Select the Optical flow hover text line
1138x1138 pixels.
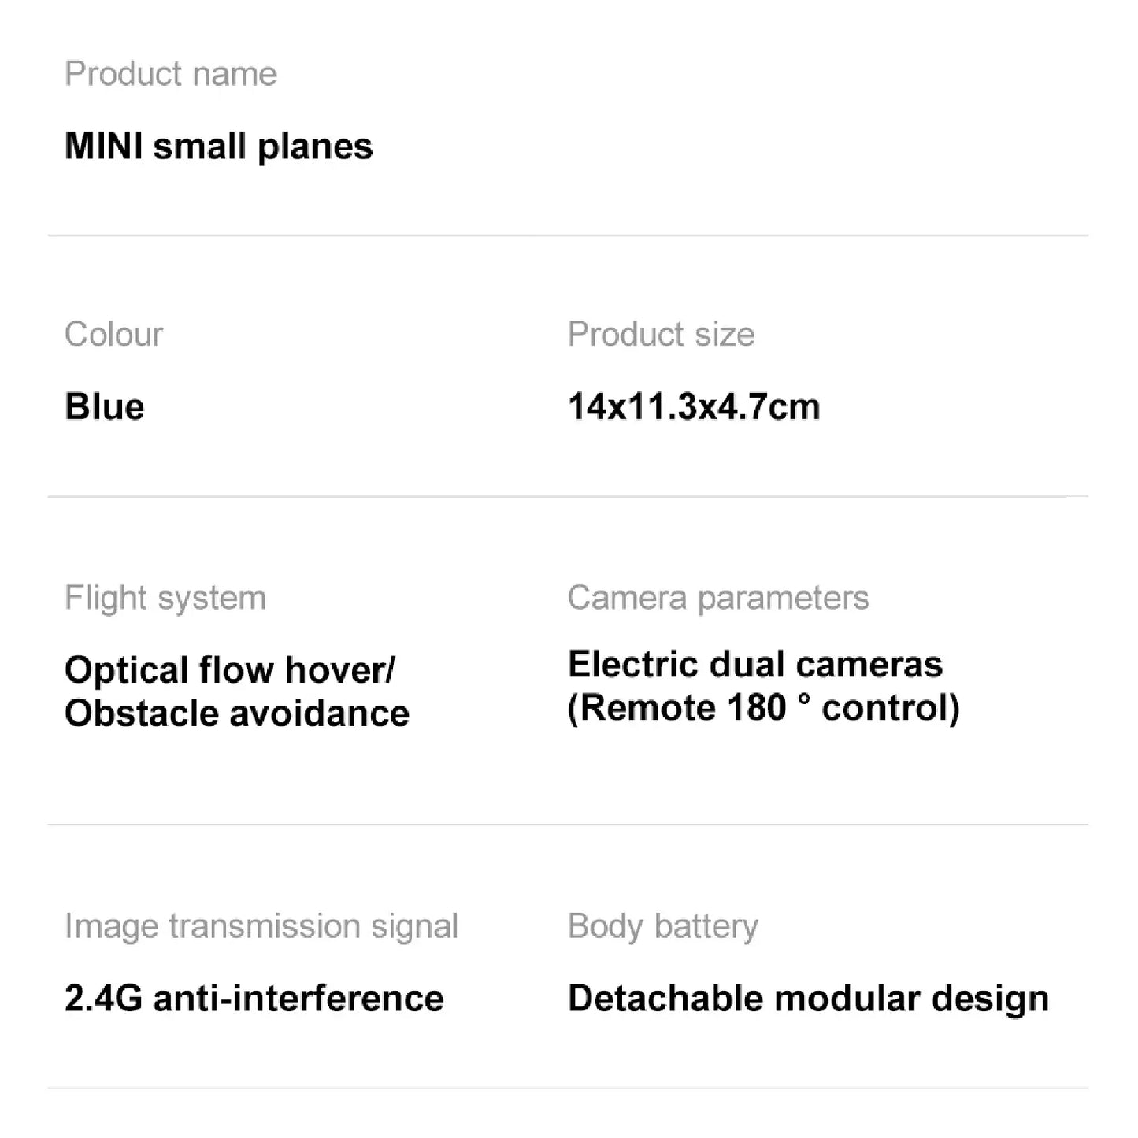pos(229,670)
